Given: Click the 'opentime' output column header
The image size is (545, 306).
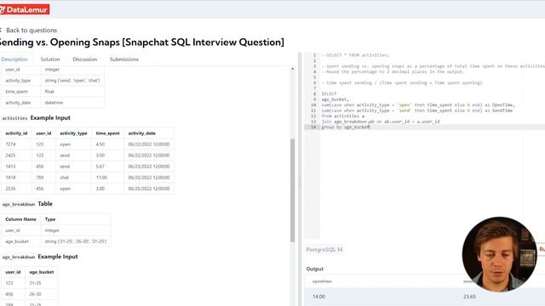Looking at the screenshot, I should [x=322, y=281].
